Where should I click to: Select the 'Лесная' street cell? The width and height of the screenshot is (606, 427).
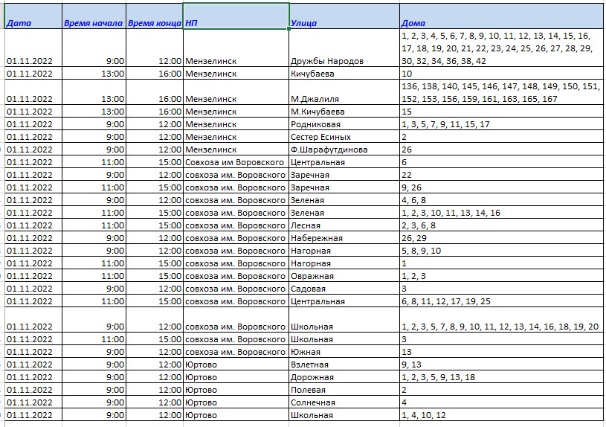[x=343, y=225]
